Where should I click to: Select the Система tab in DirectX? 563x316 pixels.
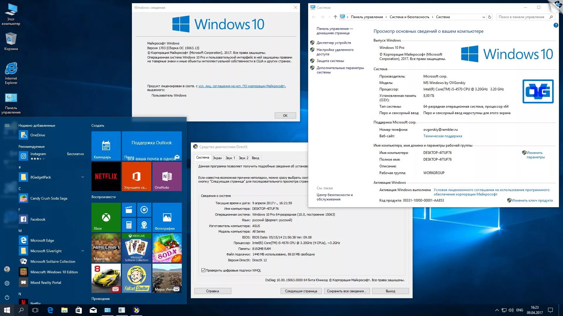(x=203, y=157)
